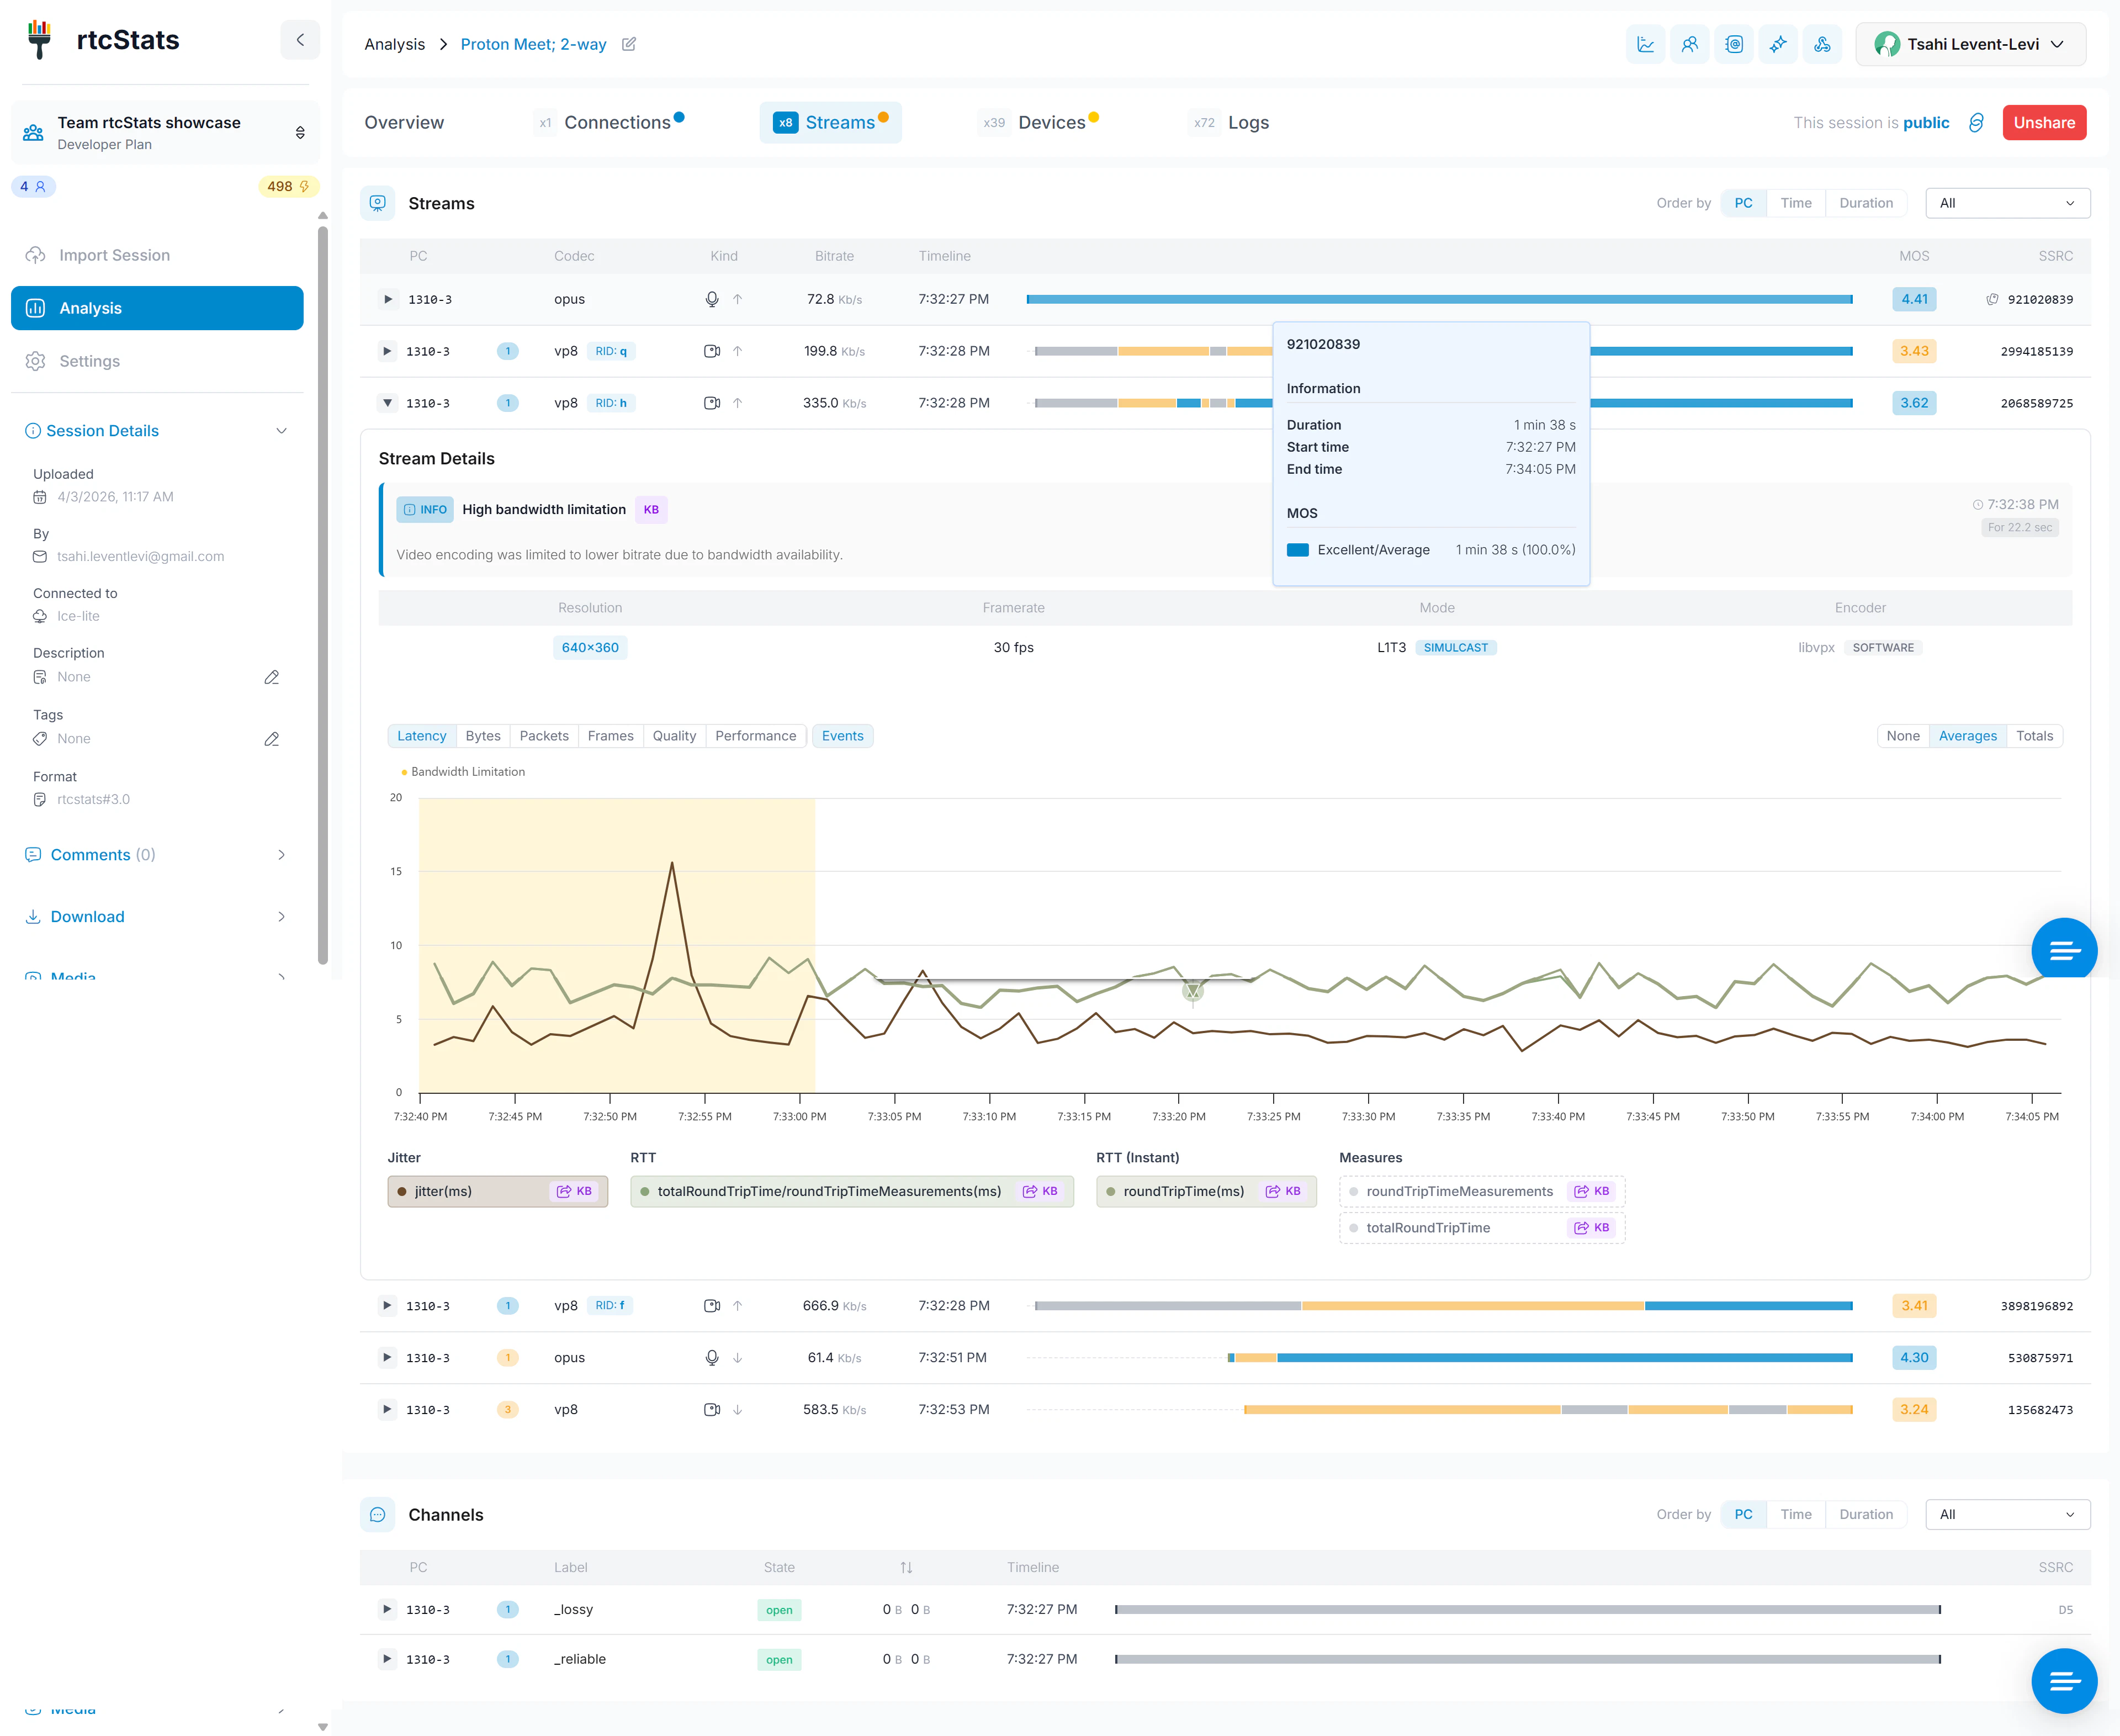Viewport: 2120px width, 1736px height.
Task: Switch the chart view to Totals
Action: pos(2035,735)
